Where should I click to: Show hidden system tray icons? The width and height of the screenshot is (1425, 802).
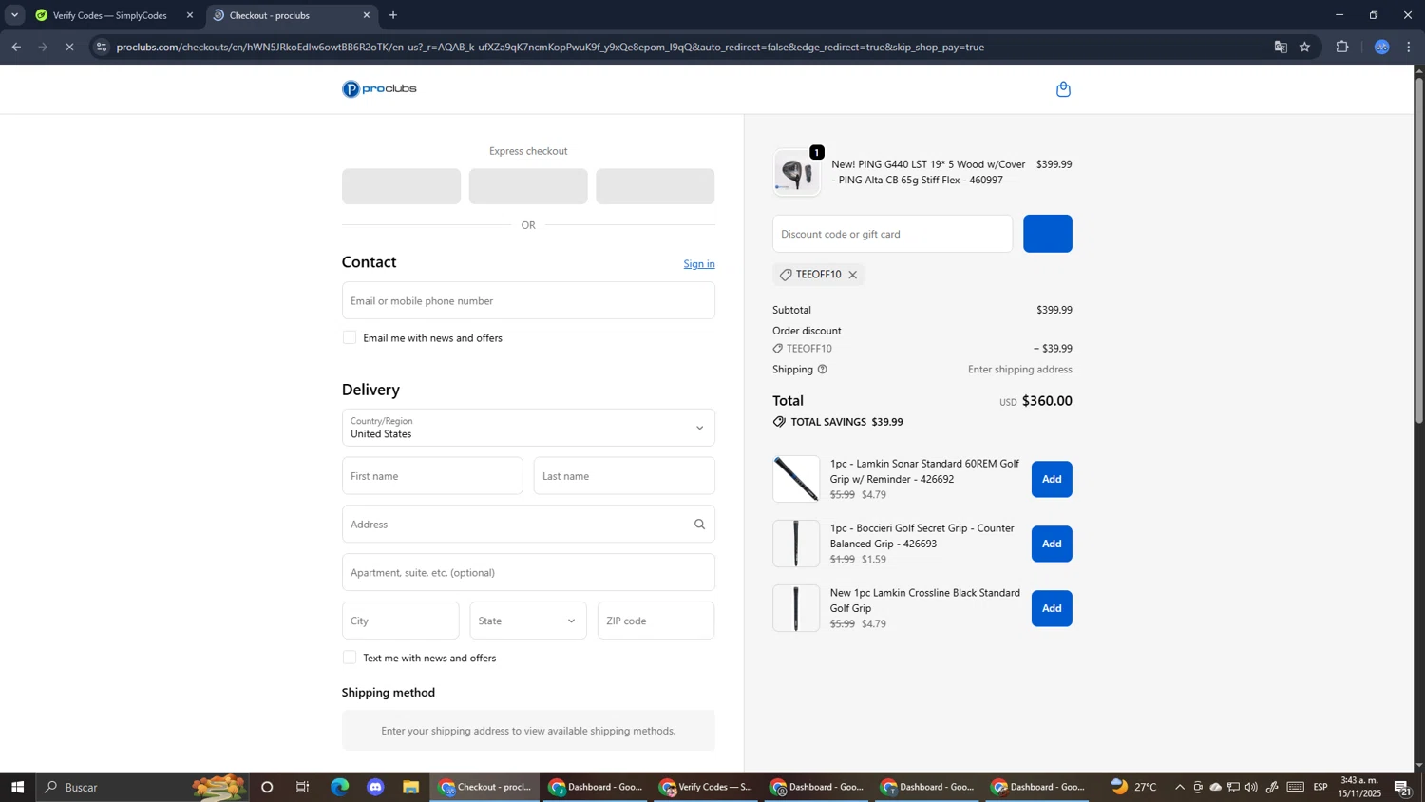click(x=1180, y=787)
